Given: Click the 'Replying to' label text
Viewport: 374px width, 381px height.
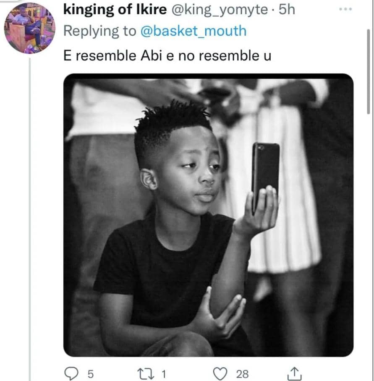Looking at the screenshot, I should click(x=99, y=31).
